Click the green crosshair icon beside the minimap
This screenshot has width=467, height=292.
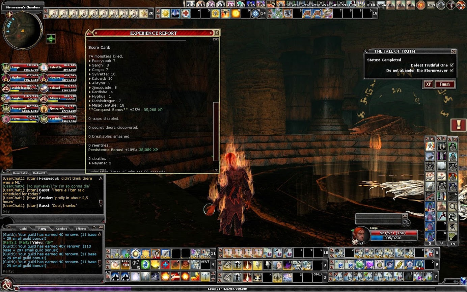tap(51, 39)
